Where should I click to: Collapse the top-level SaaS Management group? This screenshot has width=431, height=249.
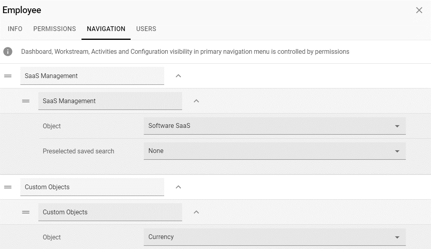[179, 76]
